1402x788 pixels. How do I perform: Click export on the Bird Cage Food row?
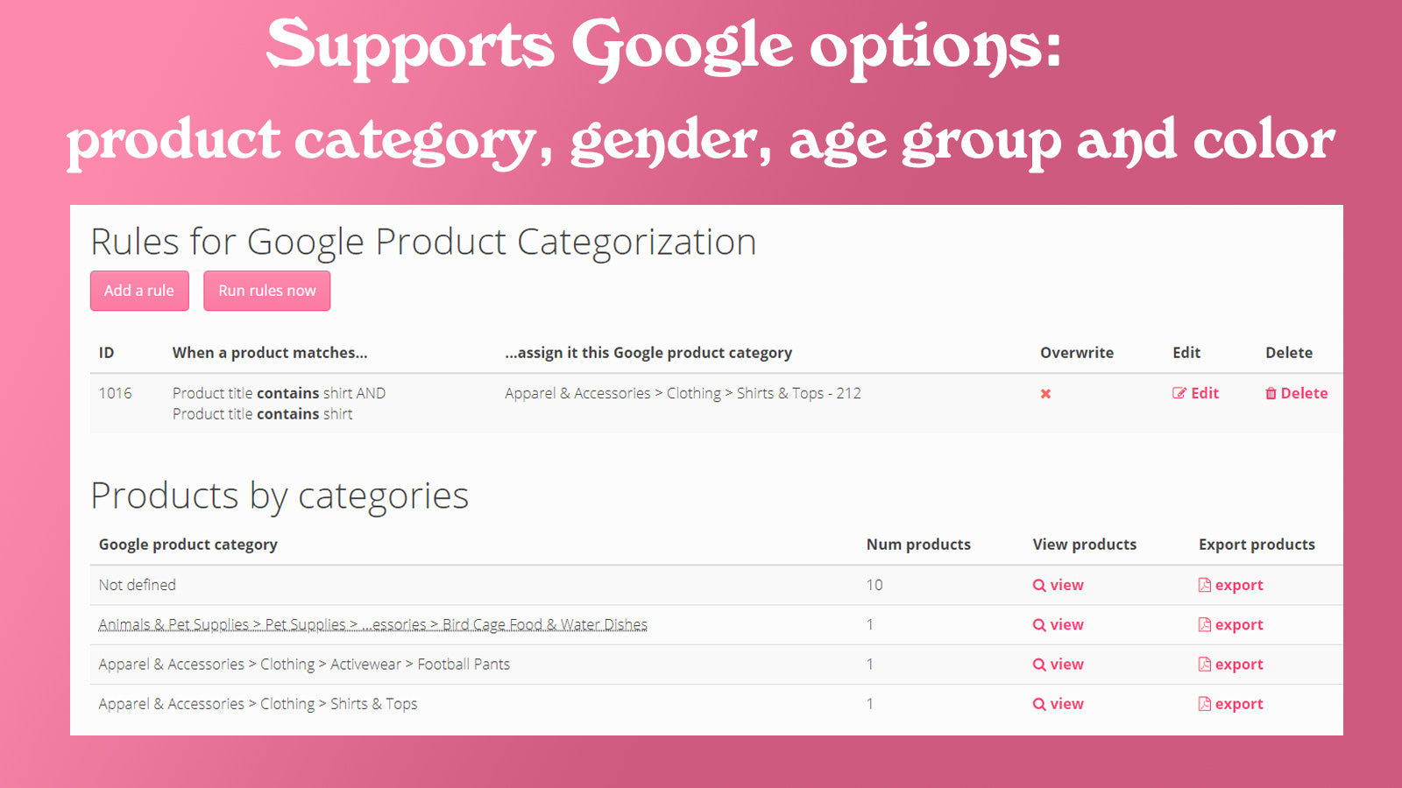pos(1231,624)
